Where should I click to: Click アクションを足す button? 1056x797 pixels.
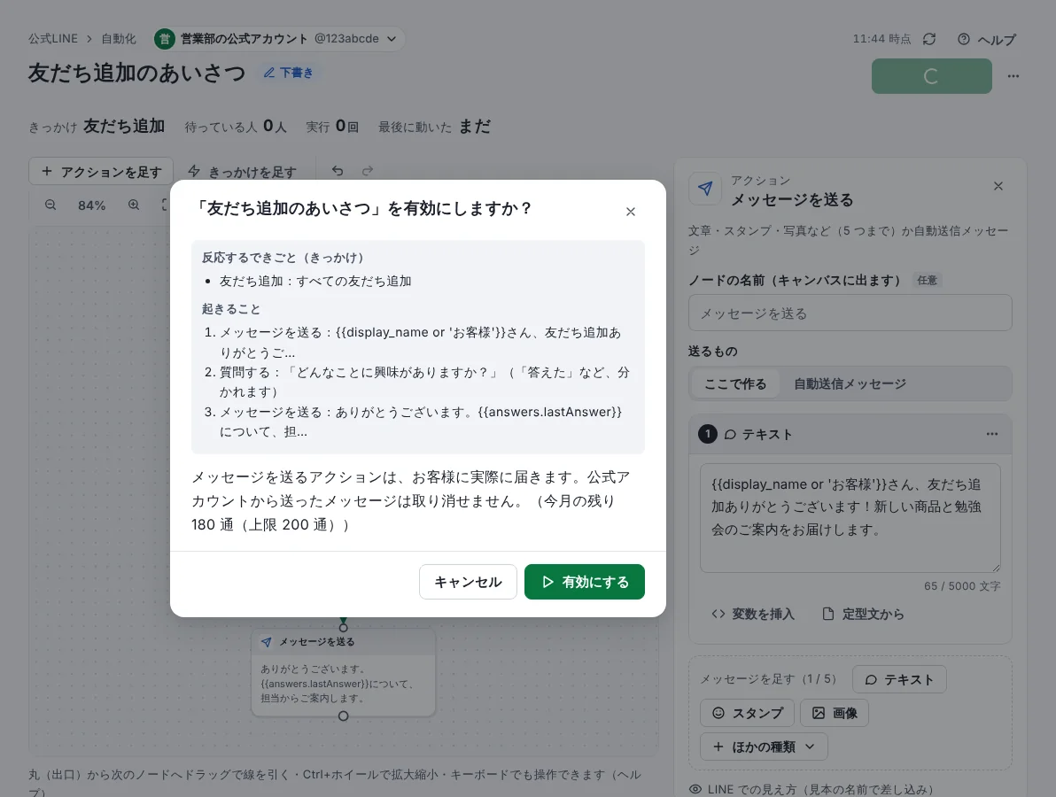(x=101, y=172)
